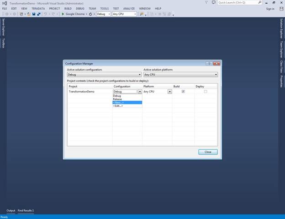Viewport: 285px width, 219px height.
Task: Select Debug in the configuration dropdown list
Action: pyautogui.click(x=127, y=96)
